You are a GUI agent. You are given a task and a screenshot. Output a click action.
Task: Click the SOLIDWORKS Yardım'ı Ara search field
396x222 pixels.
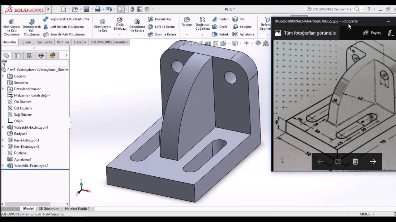(332, 9)
